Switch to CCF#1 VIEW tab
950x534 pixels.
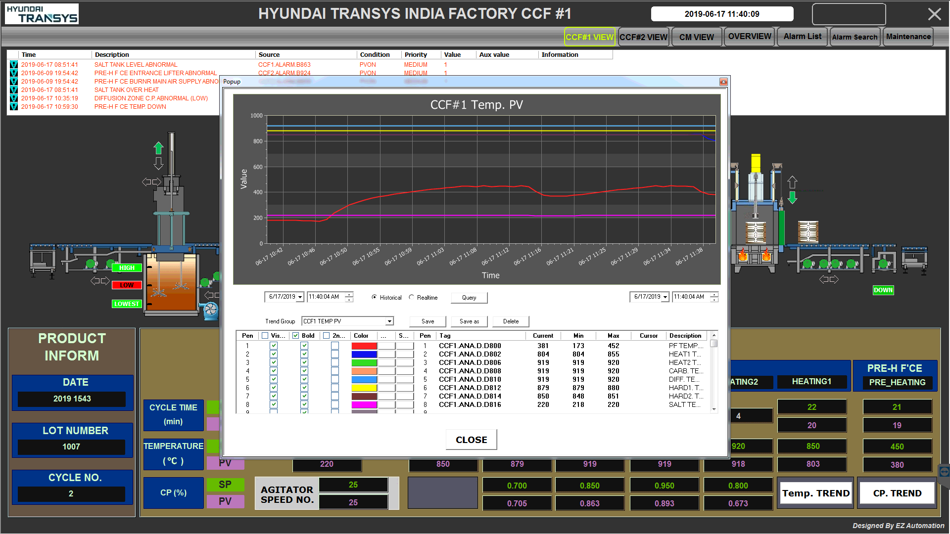pyautogui.click(x=589, y=37)
